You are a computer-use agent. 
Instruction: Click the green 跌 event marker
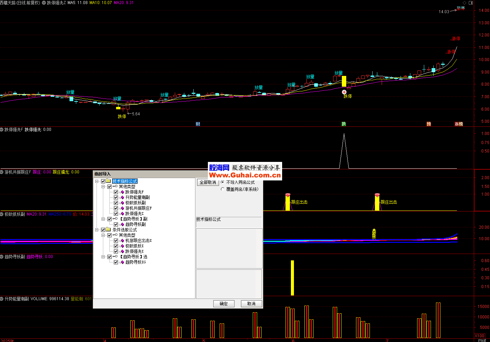344,124
